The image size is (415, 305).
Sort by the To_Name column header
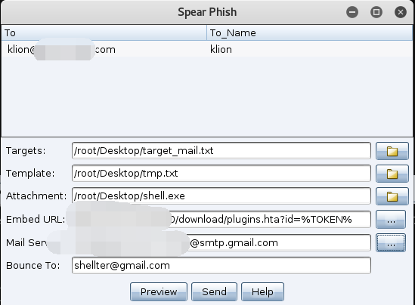[x=310, y=32]
